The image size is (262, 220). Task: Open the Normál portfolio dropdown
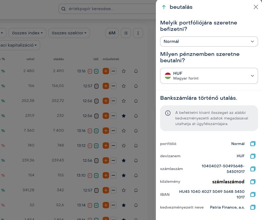[x=209, y=41]
